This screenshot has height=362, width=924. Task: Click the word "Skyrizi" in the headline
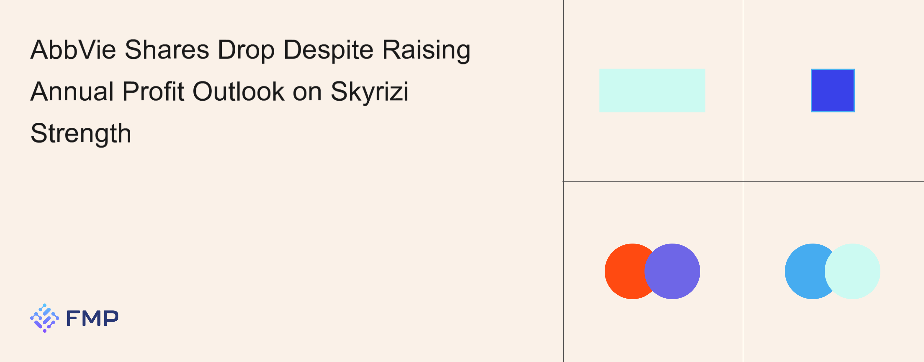(x=369, y=92)
